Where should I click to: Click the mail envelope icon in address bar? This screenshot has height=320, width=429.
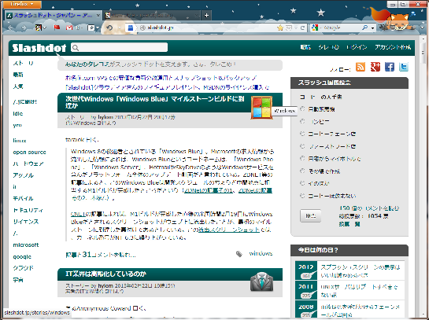coord(289,28)
